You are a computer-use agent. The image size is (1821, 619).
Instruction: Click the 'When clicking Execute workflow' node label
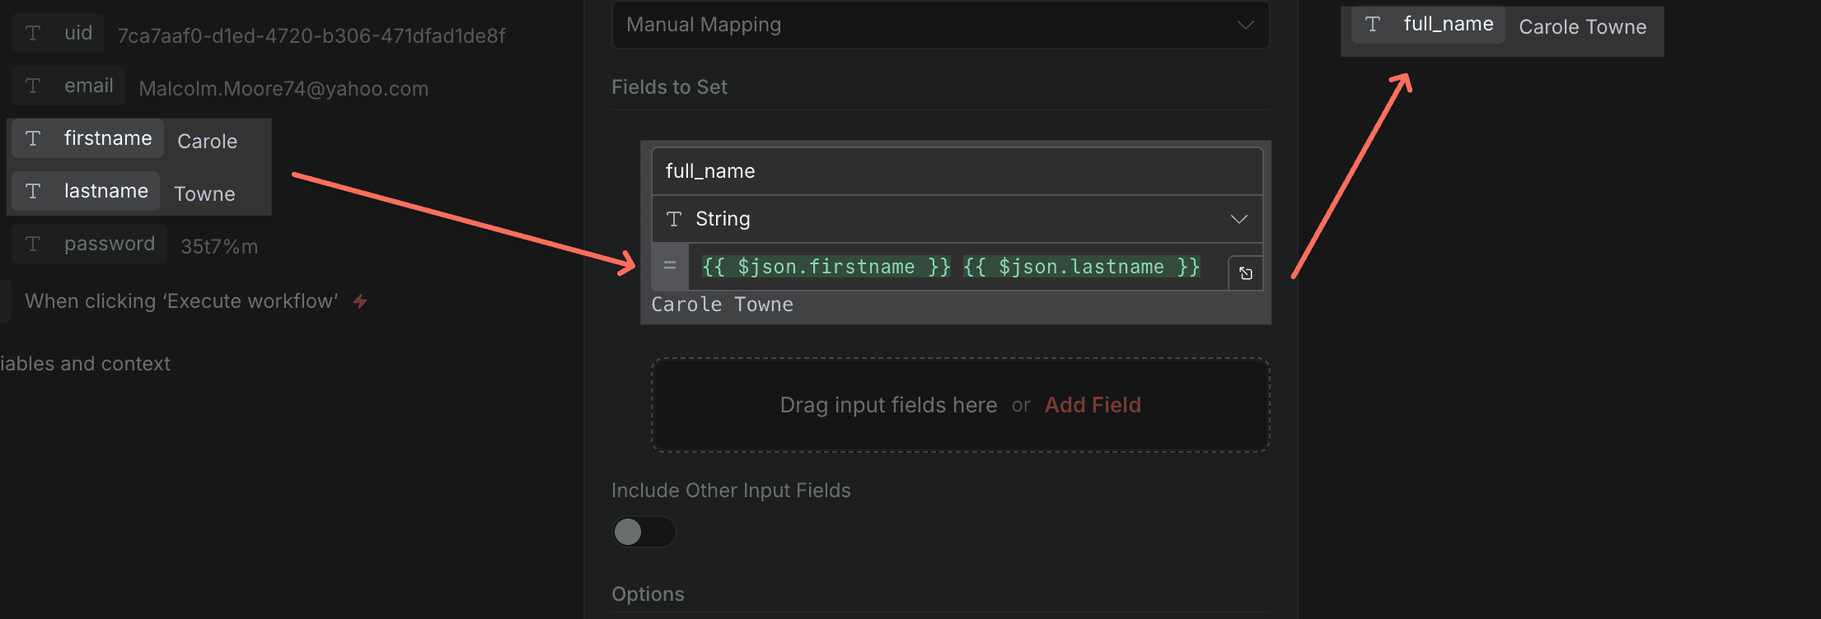tap(181, 301)
